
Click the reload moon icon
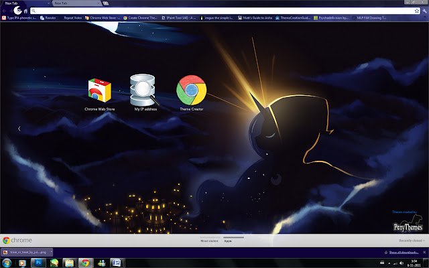point(17,11)
